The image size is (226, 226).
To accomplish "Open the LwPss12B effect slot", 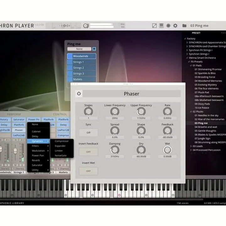I will (x=63, y=130).
